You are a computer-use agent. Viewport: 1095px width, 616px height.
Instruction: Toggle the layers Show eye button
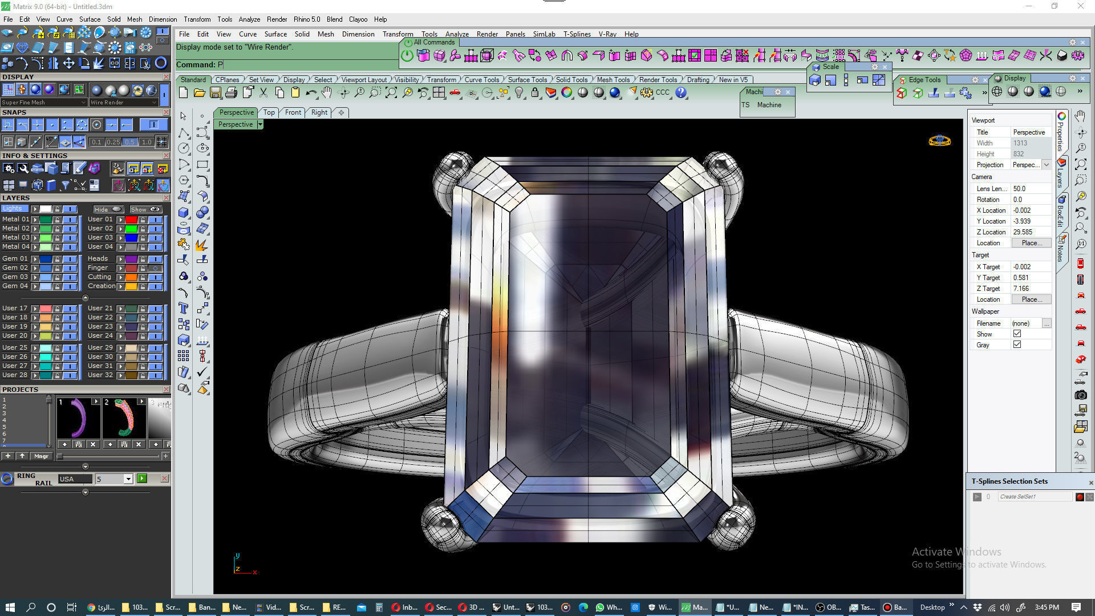click(x=146, y=209)
